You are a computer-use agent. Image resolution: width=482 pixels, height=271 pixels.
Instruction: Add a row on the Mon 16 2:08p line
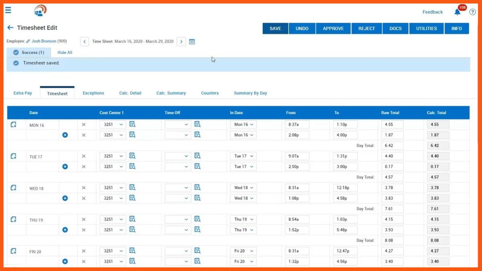[x=65, y=135]
